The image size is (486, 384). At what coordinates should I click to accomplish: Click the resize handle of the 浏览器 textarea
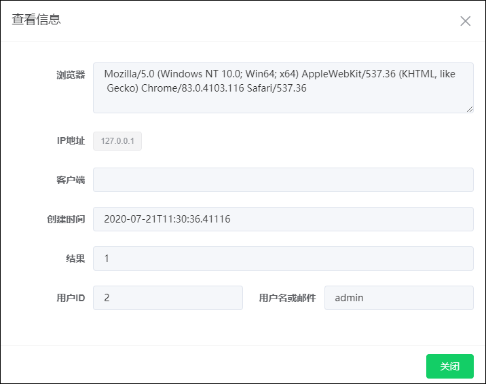click(x=470, y=109)
